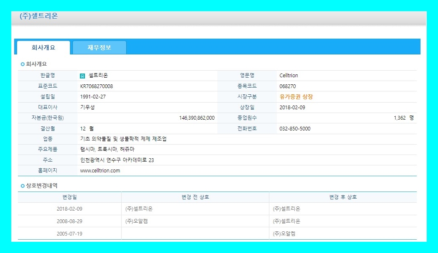Screen dimensions: 438x253
Task: Select the address 인천광역시 연수구 아카데미로 23
Action: (x=117, y=160)
